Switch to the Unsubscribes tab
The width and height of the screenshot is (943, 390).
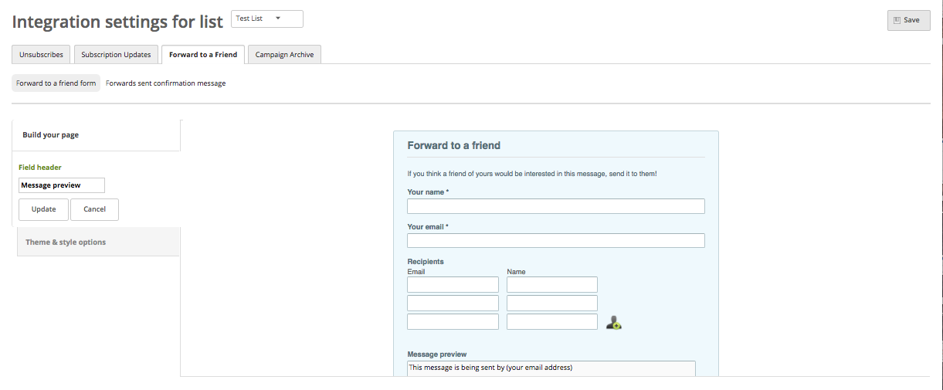42,55
